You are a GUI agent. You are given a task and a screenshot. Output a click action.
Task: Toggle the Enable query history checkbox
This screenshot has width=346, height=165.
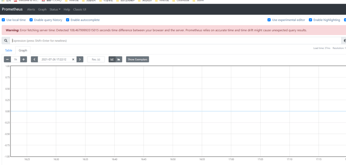pyautogui.click(x=31, y=20)
